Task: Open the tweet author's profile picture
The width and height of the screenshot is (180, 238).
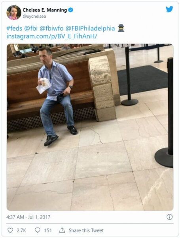Action: (14, 13)
